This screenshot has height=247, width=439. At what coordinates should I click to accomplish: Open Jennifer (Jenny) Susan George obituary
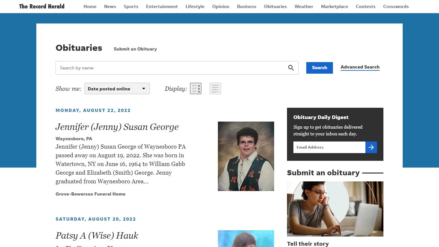tap(117, 127)
